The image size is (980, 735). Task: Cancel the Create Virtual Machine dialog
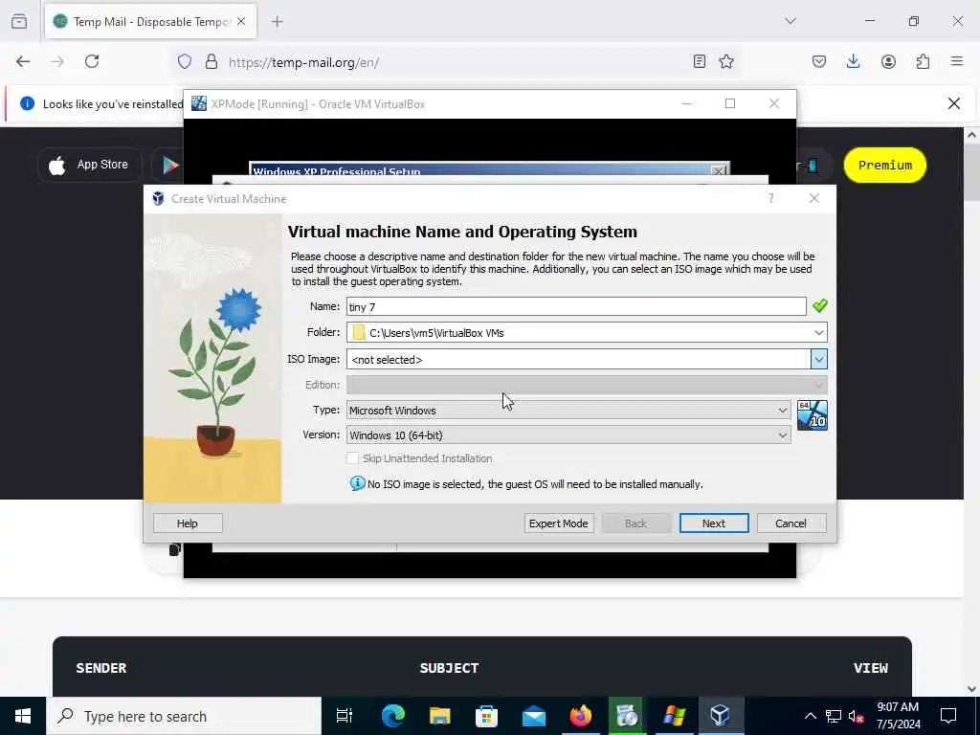[x=791, y=523]
